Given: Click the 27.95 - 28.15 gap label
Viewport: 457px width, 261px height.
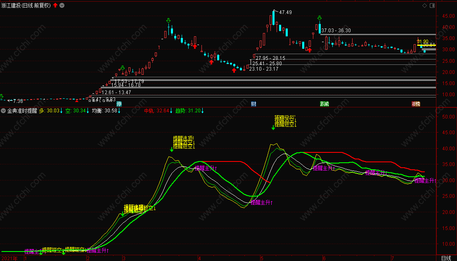Looking at the screenshot, I should [x=270, y=58].
